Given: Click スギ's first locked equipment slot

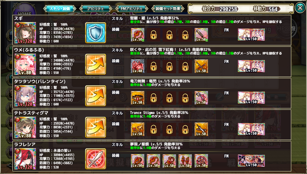Looking at the screenshot, I should pos(154,35).
